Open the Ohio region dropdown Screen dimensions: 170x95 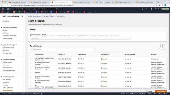157,9
